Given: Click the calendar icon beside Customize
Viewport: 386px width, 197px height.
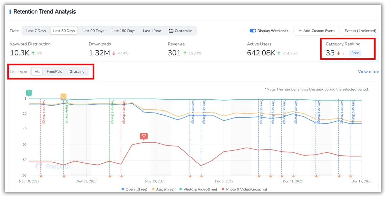Looking at the screenshot, I should (x=171, y=31).
